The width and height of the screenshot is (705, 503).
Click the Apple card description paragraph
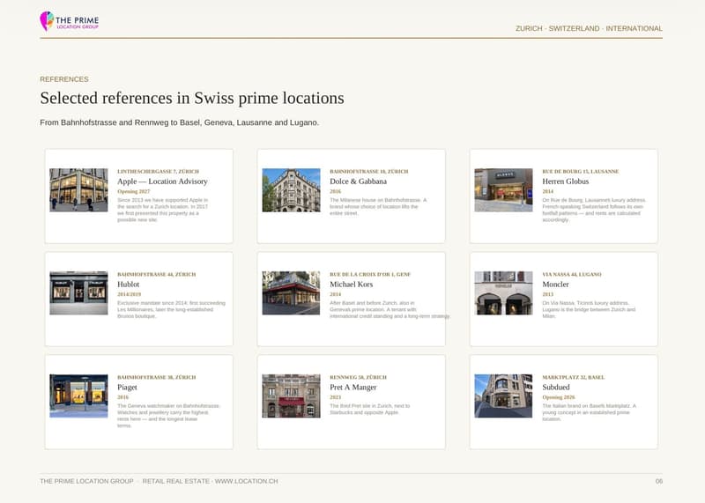click(x=163, y=210)
